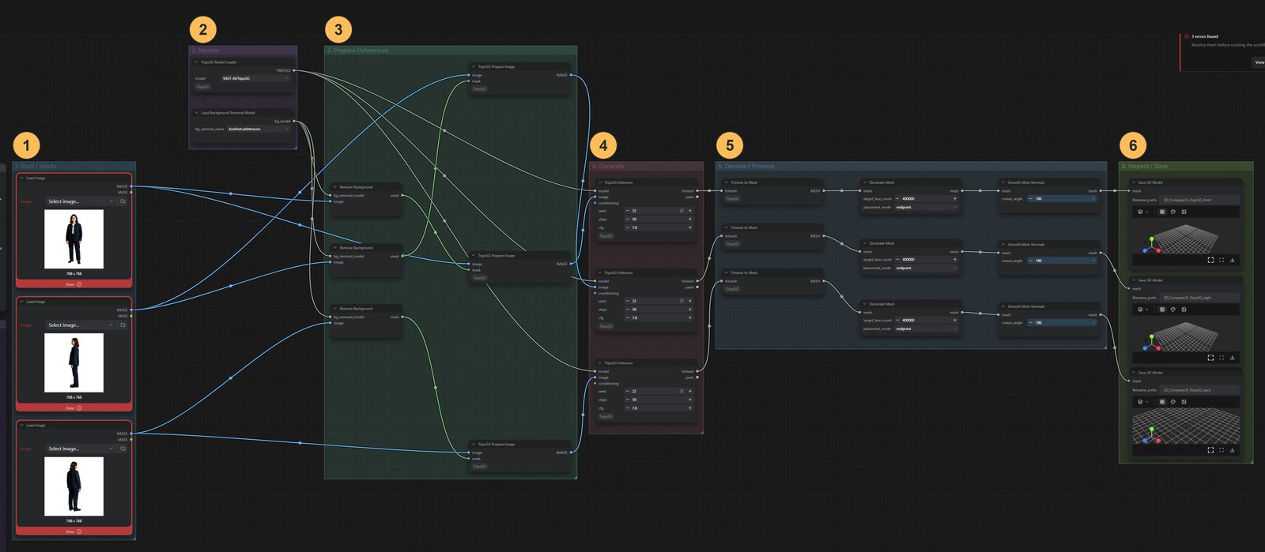Click fullscreen icon in A_TripoSG_back viewer
The width and height of the screenshot is (1265, 552).
(1222, 450)
